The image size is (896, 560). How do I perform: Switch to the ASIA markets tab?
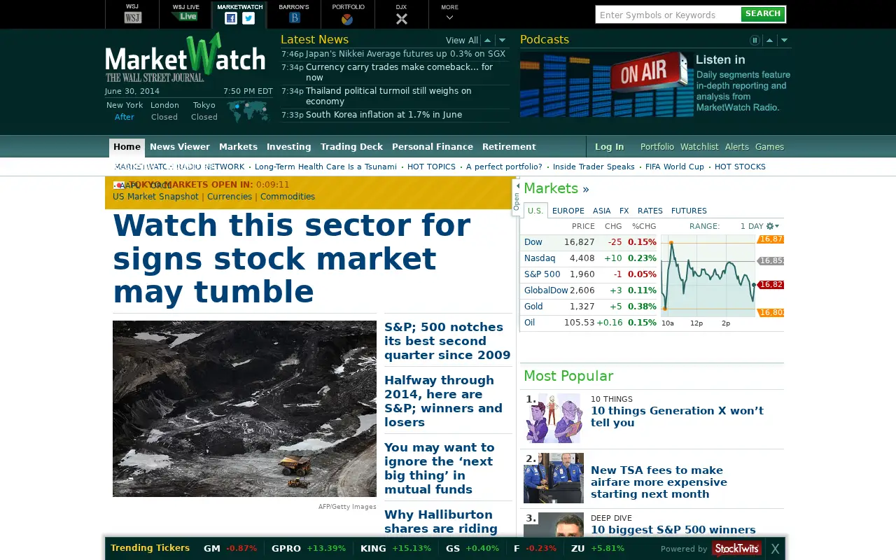pyautogui.click(x=601, y=211)
